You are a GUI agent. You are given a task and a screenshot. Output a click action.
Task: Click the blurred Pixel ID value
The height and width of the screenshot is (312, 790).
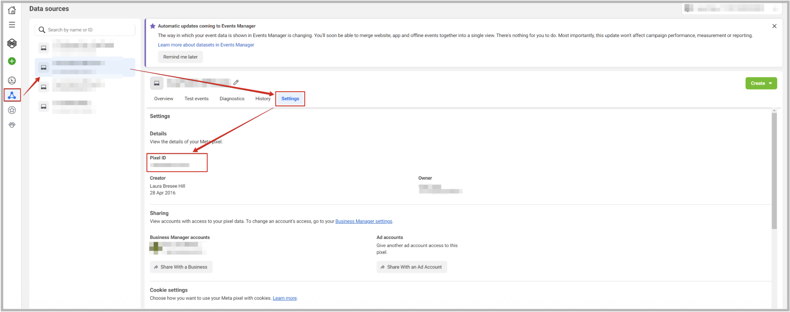(x=170, y=165)
